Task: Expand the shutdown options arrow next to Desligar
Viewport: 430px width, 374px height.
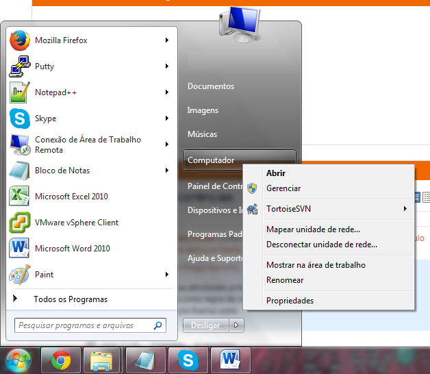Action: click(236, 325)
